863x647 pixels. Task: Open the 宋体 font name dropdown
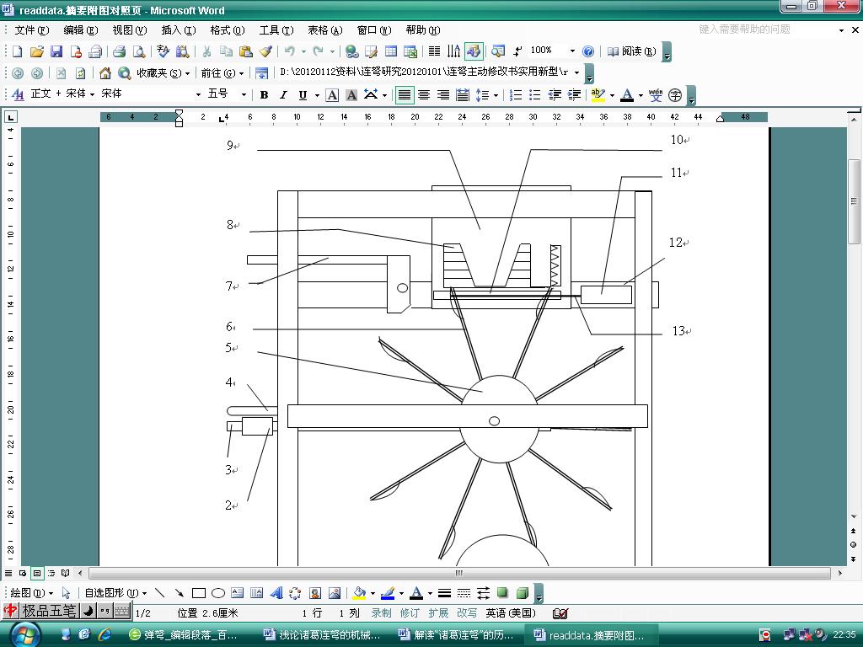coord(198,94)
